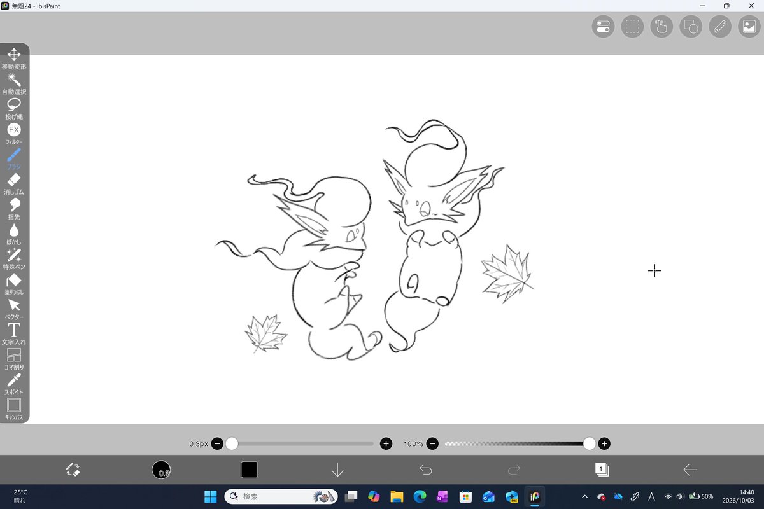Choose the 文字入れ text tool
Image resolution: width=764 pixels, height=509 pixels.
[14, 334]
